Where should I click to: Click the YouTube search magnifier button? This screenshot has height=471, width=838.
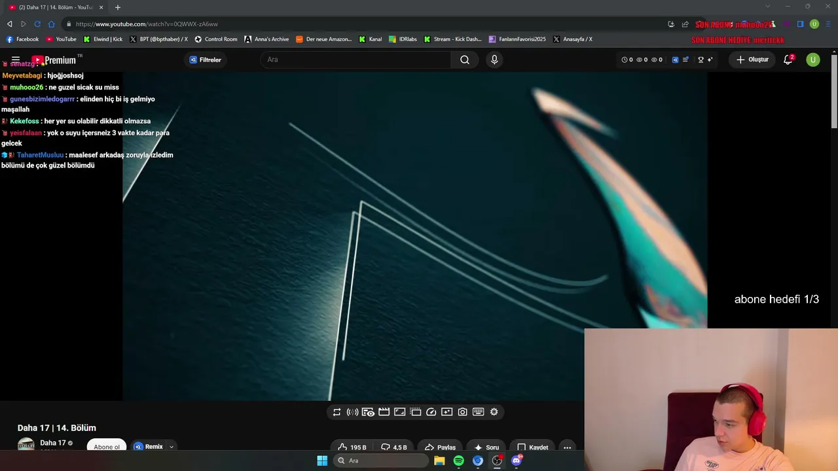465,60
